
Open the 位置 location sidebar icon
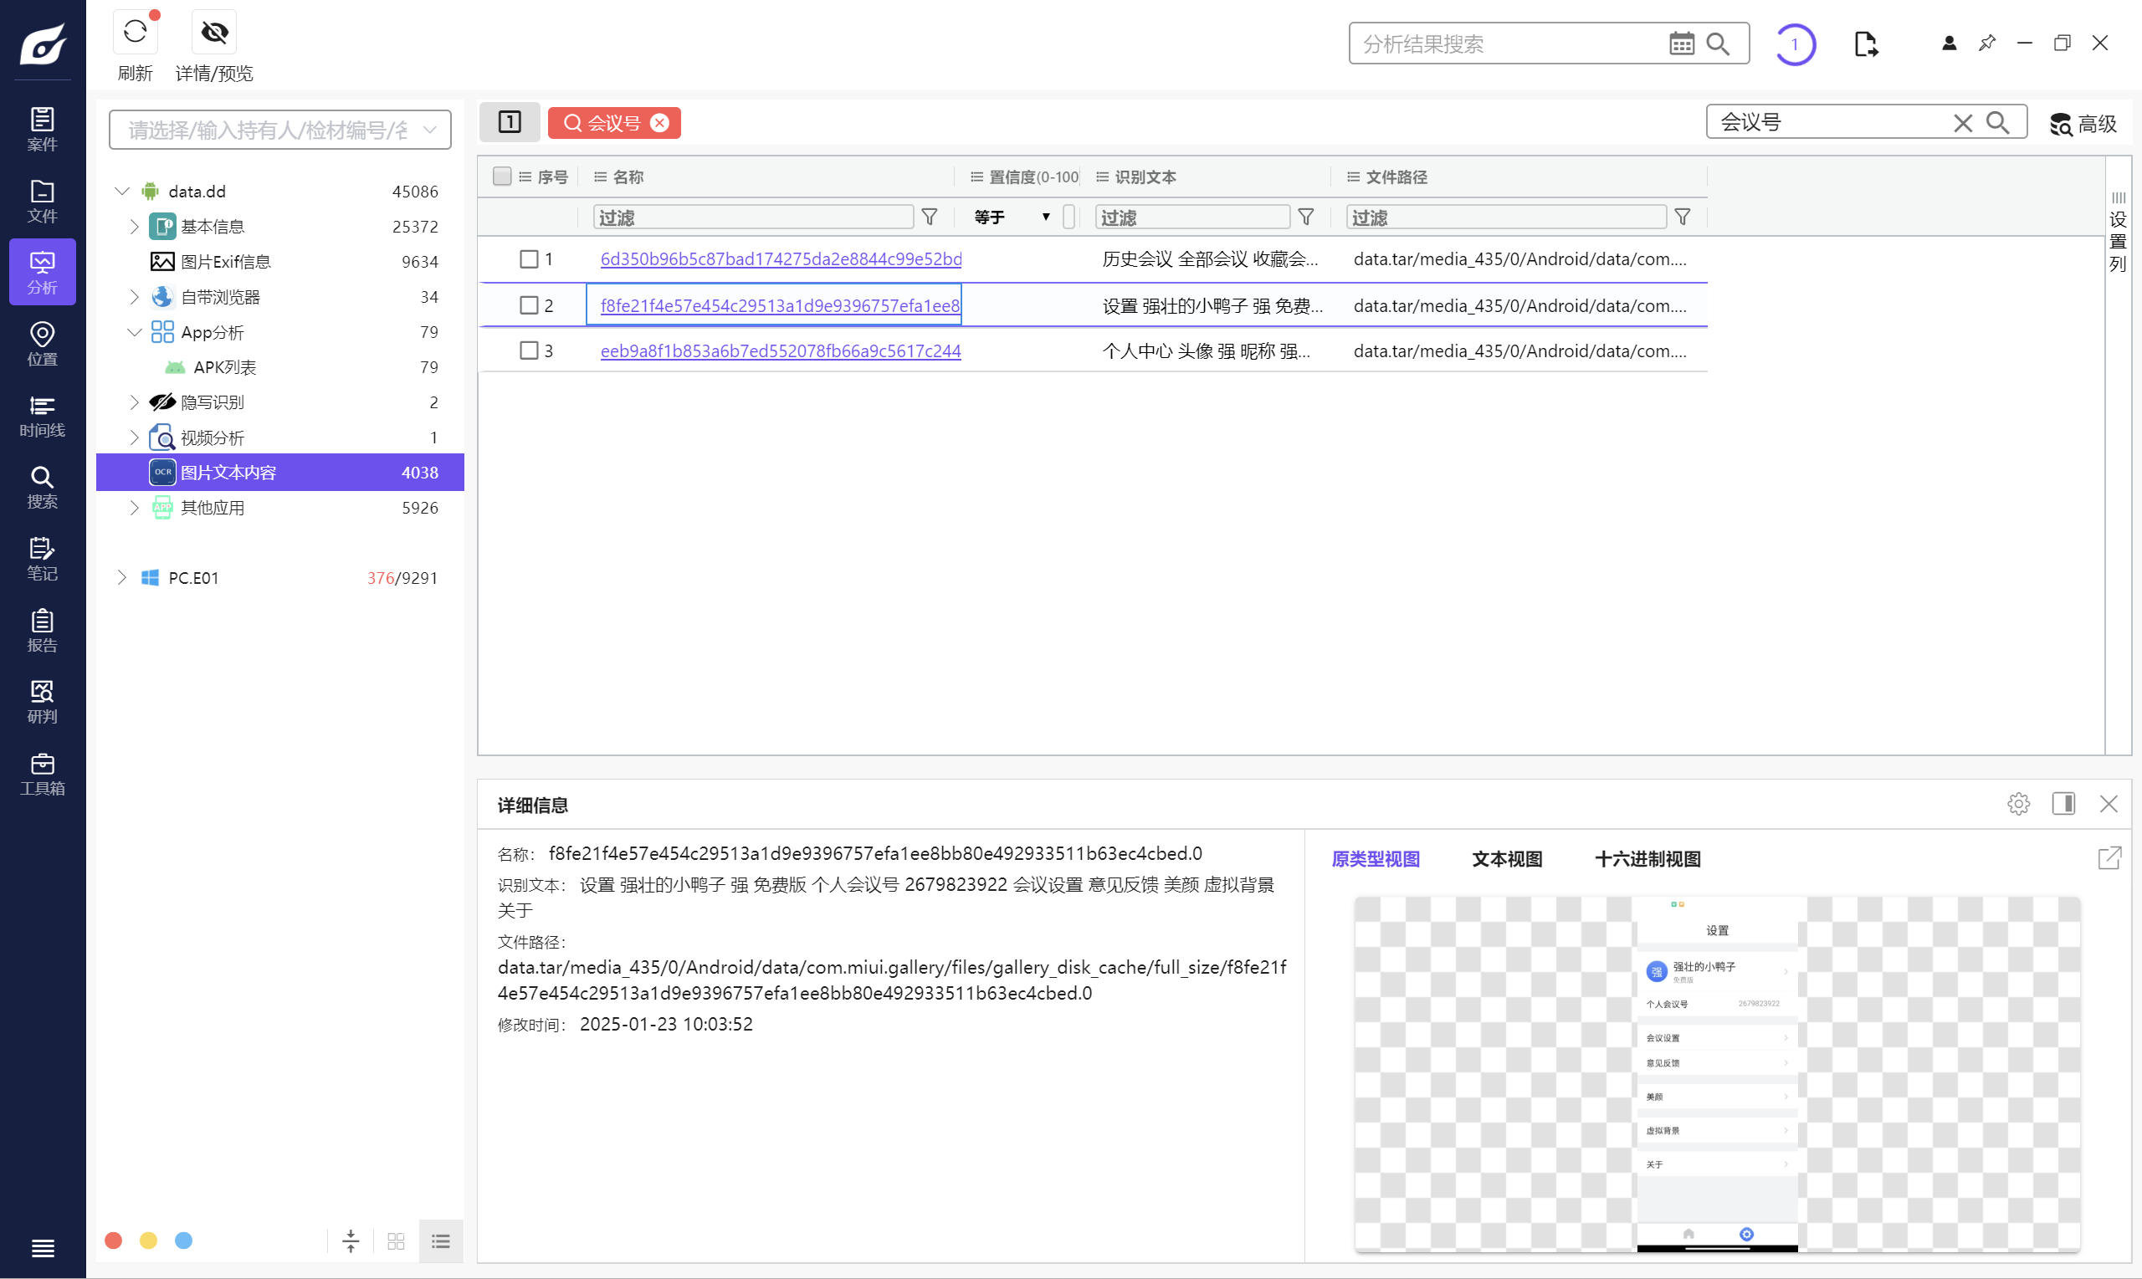pyautogui.click(x=42, y=344)
